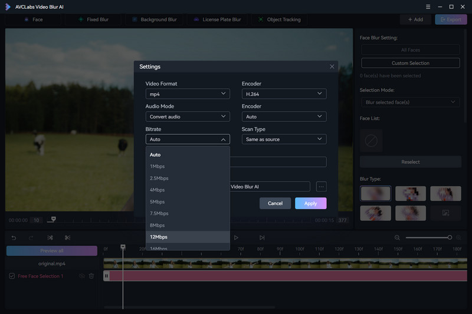
Task: Click the pause handle on the pink track
Action: (106, 276)
